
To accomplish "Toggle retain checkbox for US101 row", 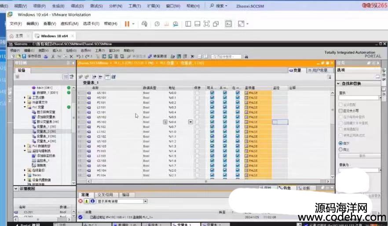I will [197, 93].
